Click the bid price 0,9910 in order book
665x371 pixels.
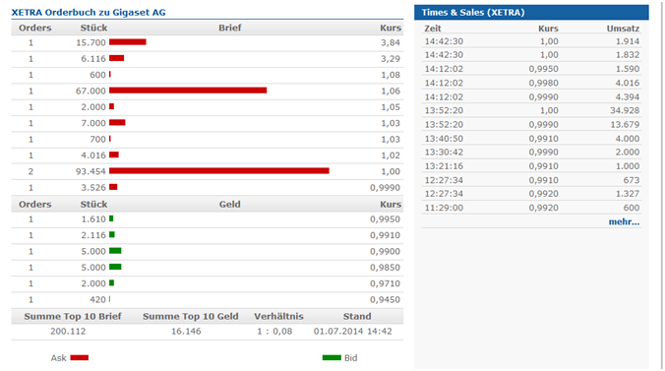click(x=385, y=235)
